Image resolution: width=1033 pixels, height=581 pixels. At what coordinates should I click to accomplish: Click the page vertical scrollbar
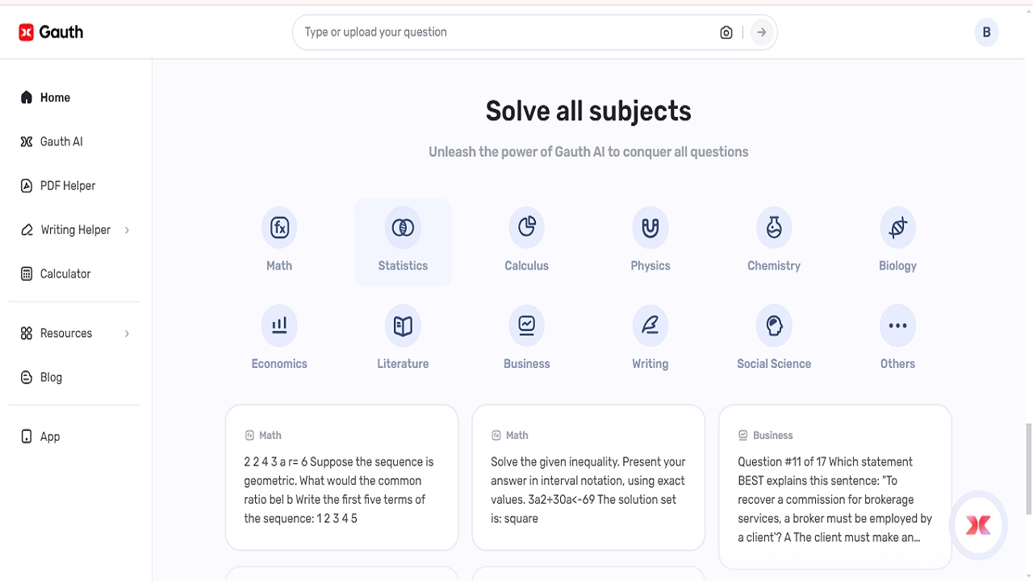pyautogui.click(x=1027, y=468)
